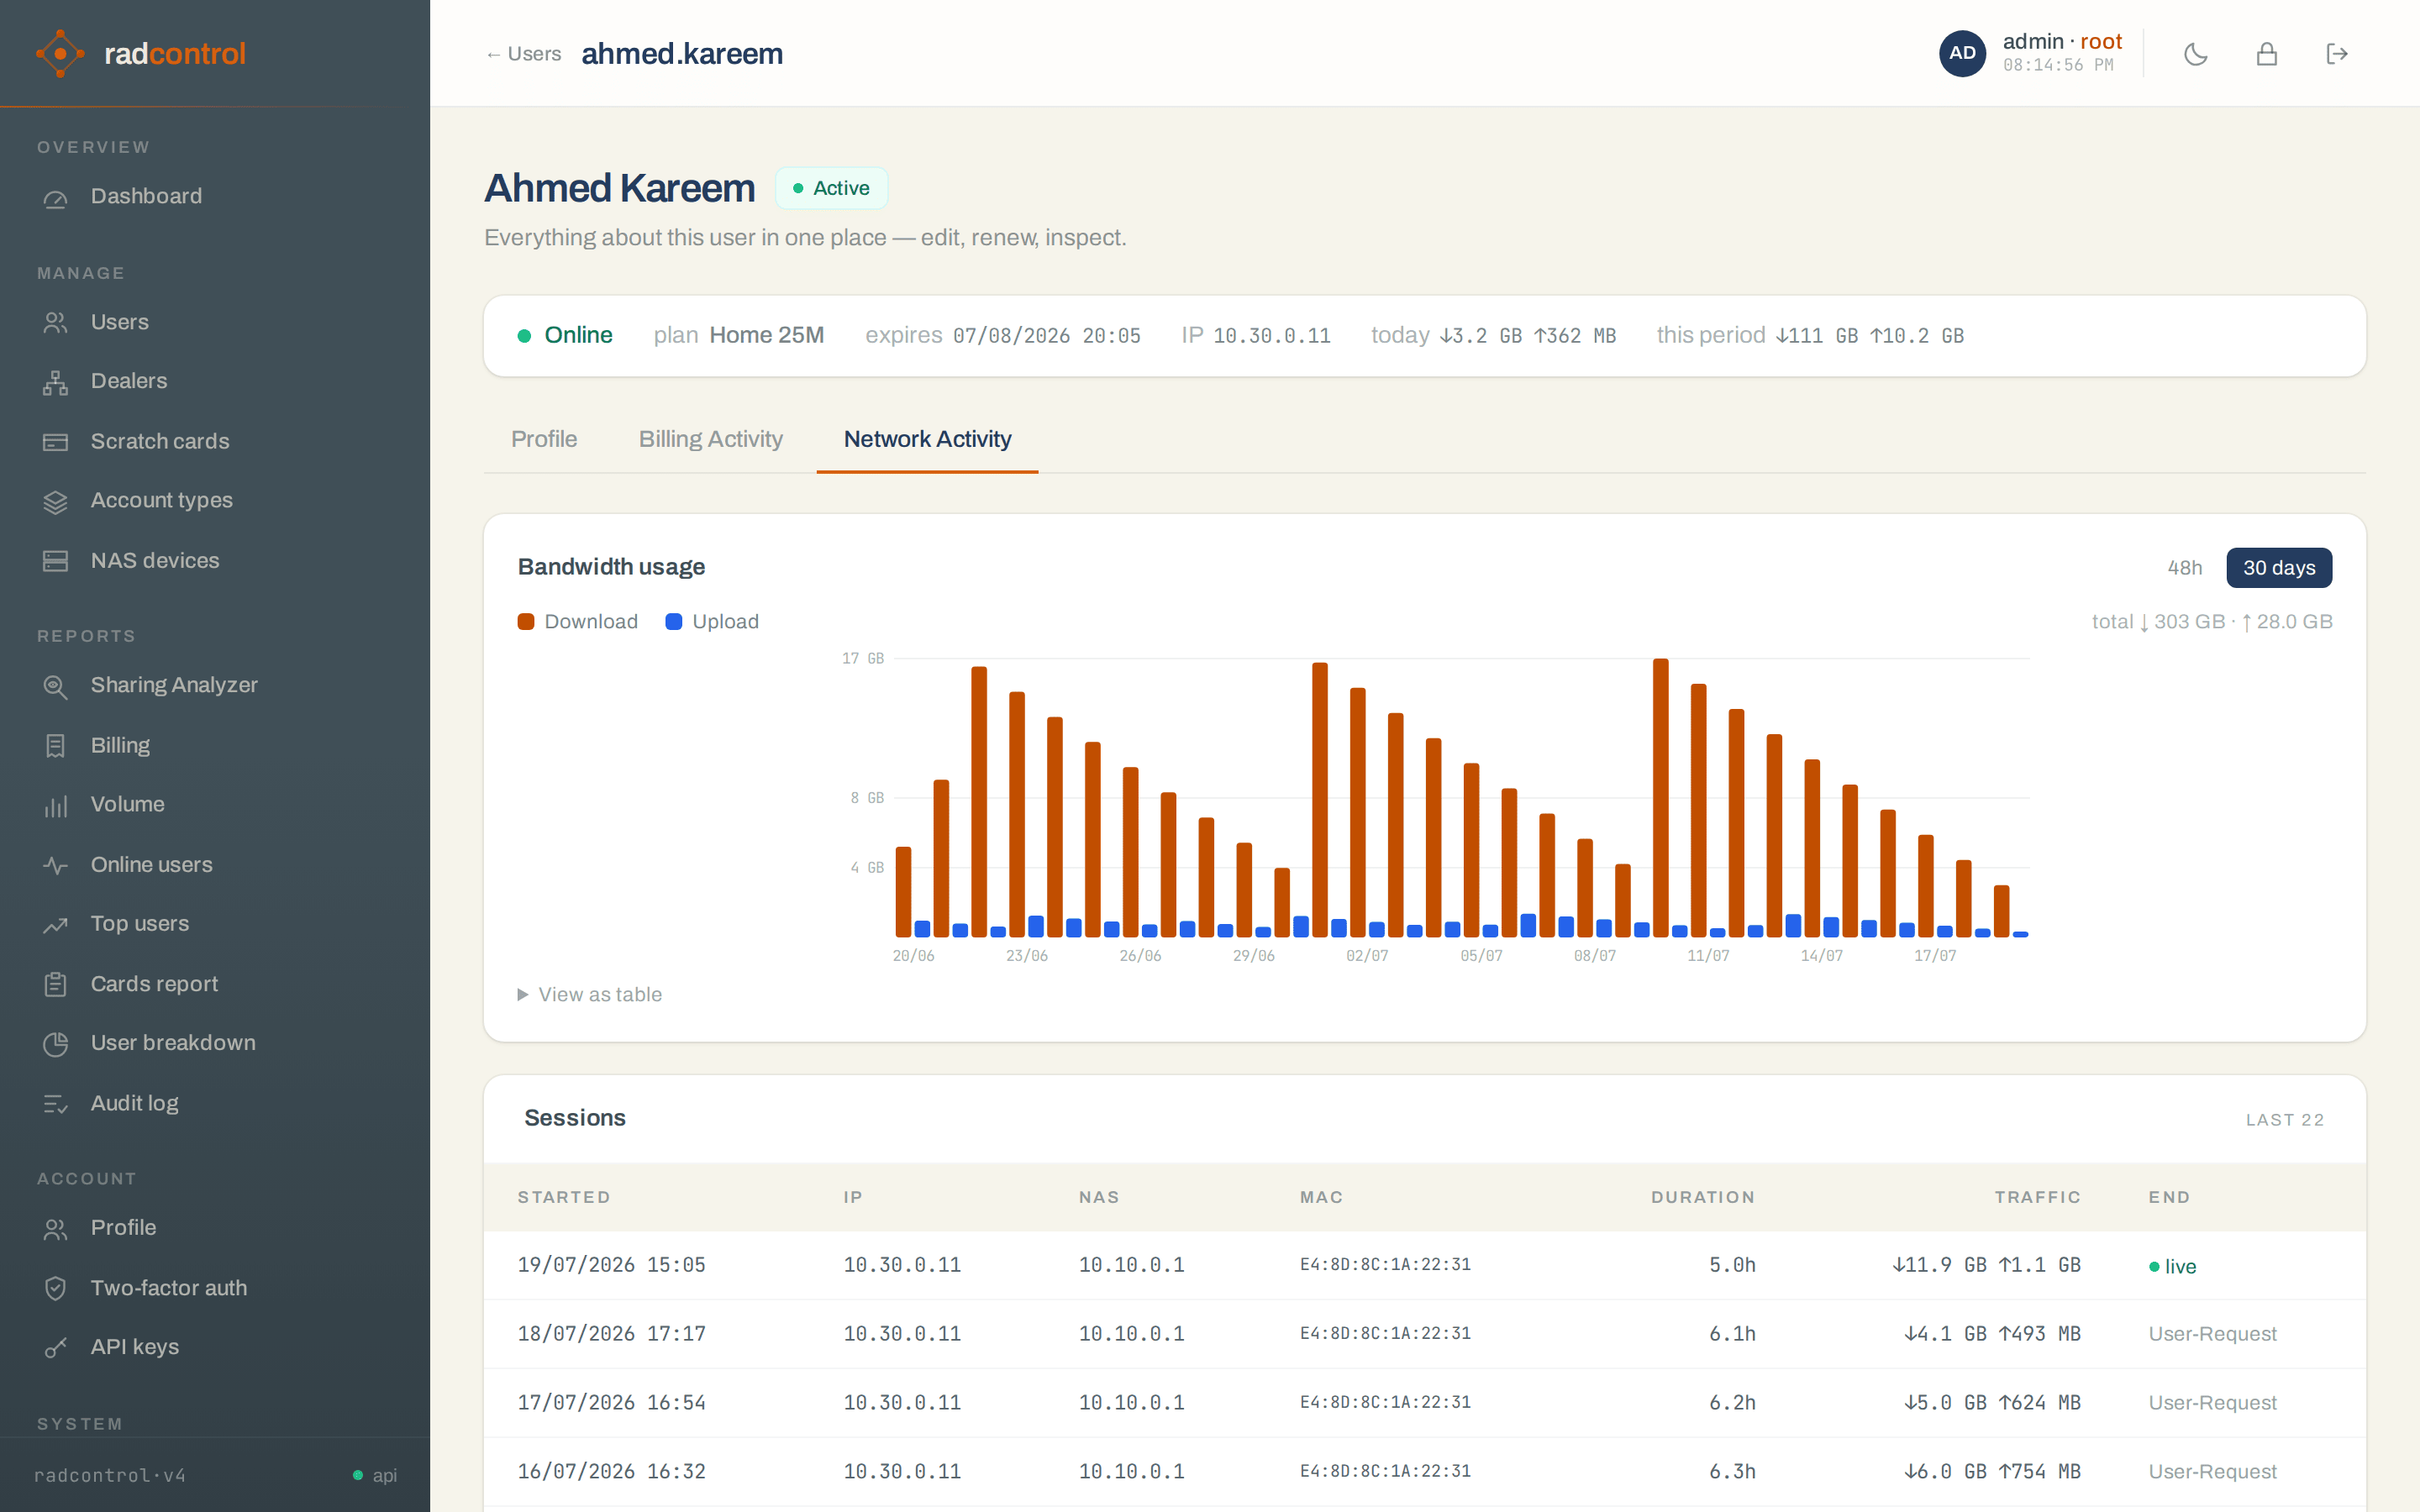Image resolution: width=2420 pixels, height=1512 pixels.
Task: Click the Upload legend swatch
Action: (x=674, y=622)
